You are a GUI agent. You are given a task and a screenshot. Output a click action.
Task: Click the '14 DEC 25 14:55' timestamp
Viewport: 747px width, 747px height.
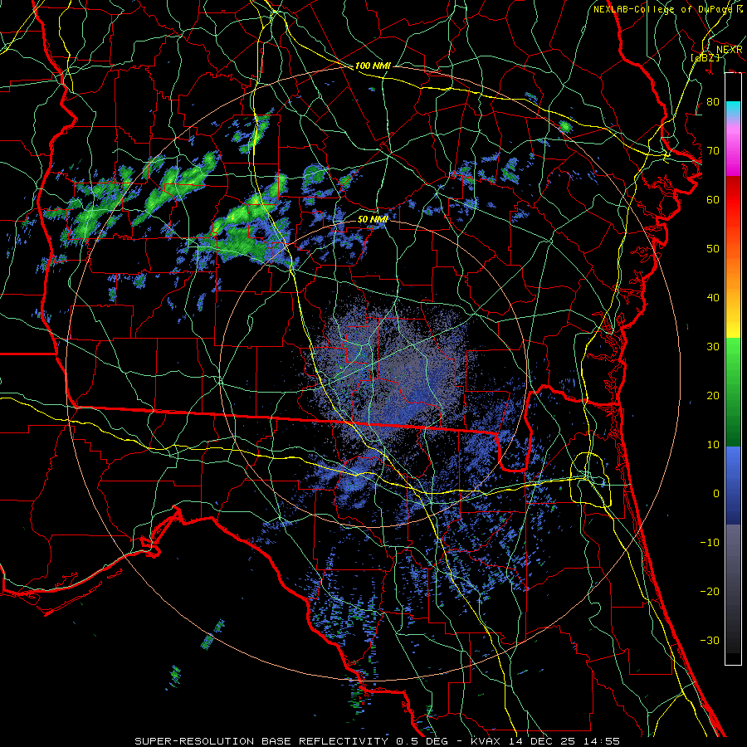(x=564, y=741)
